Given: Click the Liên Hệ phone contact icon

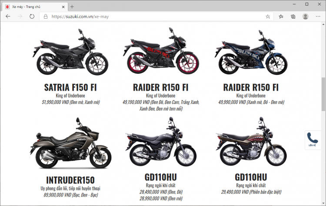Looking at the screenshot, I should coord(312,140).
